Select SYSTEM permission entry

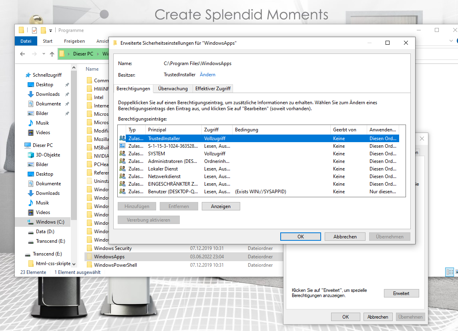(x=259, y=154)
